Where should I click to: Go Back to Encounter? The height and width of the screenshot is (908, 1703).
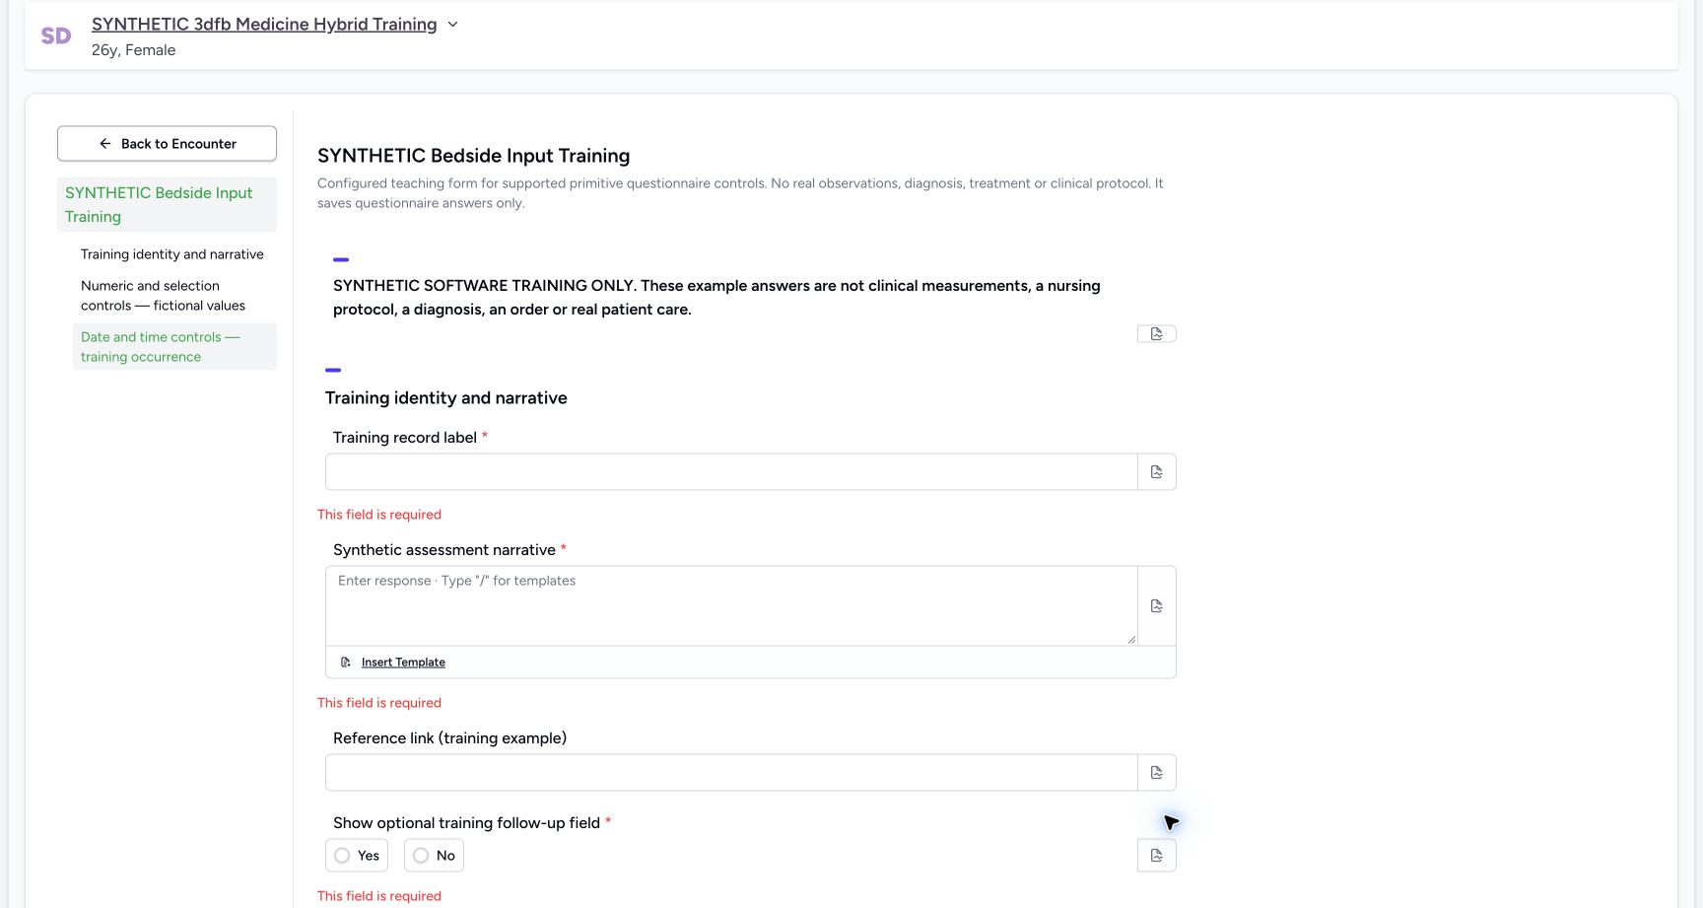click(x=167, y=144)
